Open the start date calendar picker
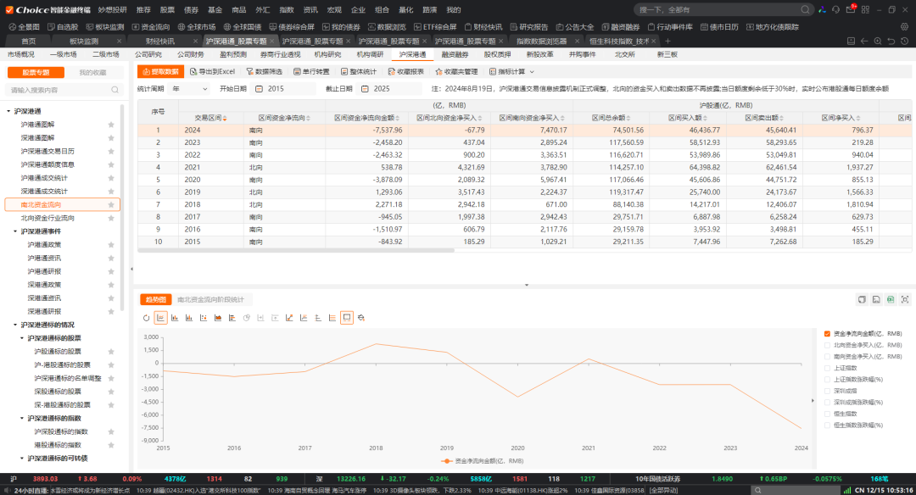This screenshot has width=916, height=495. [x=260, y=88]
